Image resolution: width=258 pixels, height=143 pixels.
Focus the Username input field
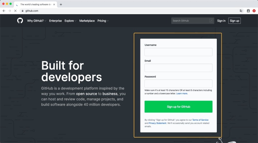coord(178,52)
